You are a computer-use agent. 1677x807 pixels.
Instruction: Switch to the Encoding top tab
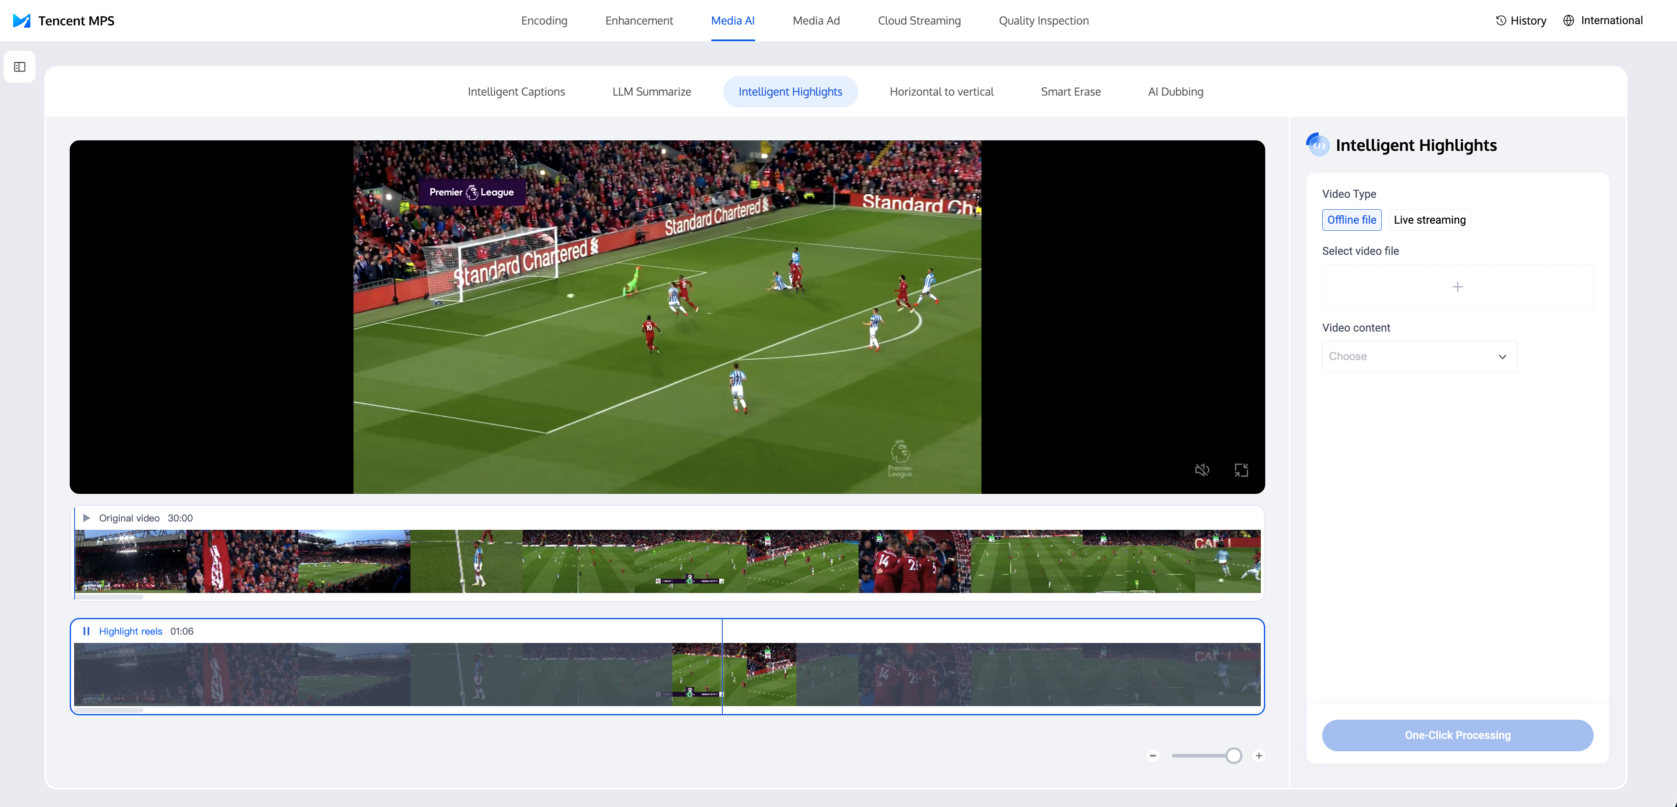pyautogui.click(x=544, y=20)
